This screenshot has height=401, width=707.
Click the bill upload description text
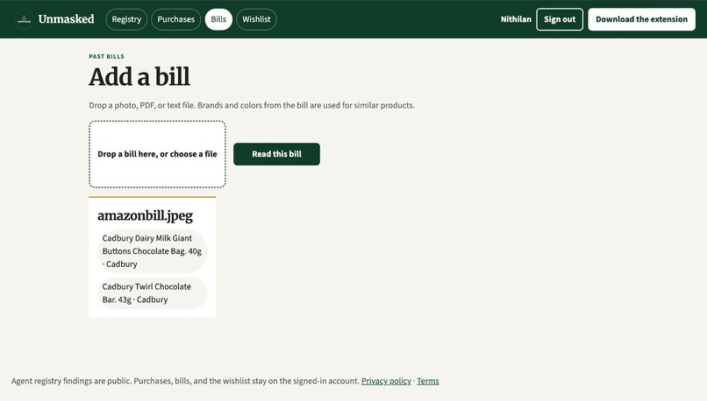click(252, 105)
